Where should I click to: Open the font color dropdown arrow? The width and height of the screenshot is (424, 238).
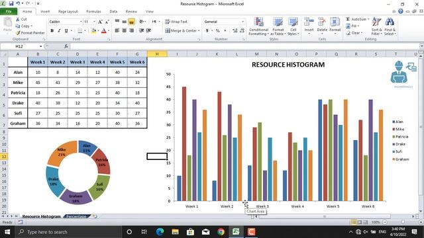pyautogui.click(x=109, y=31)
